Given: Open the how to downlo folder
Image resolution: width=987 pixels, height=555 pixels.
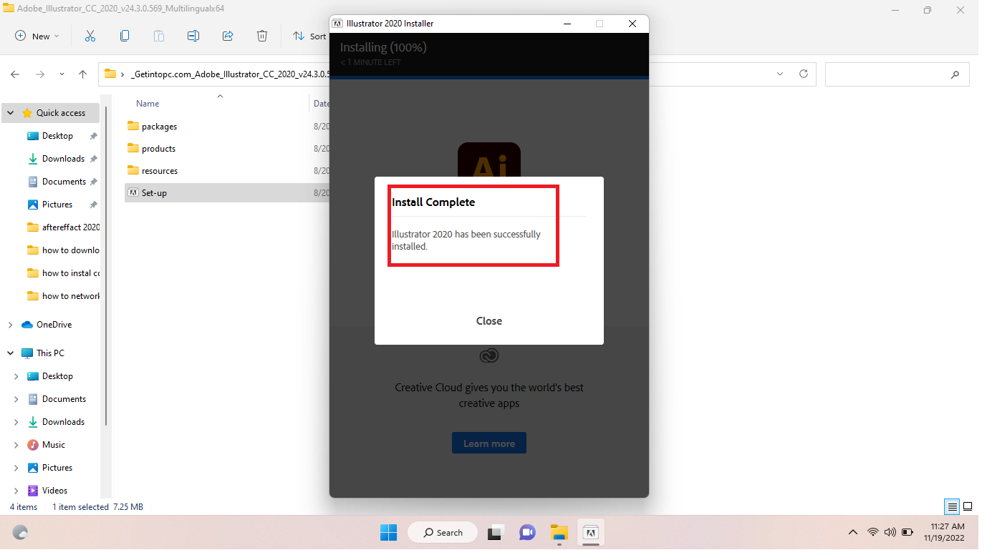Looking at the screenshot, I should [x=63, y=250].
